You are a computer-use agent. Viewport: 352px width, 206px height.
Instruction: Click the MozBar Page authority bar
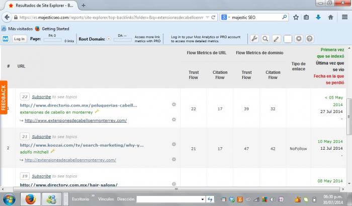click(52, 40)
